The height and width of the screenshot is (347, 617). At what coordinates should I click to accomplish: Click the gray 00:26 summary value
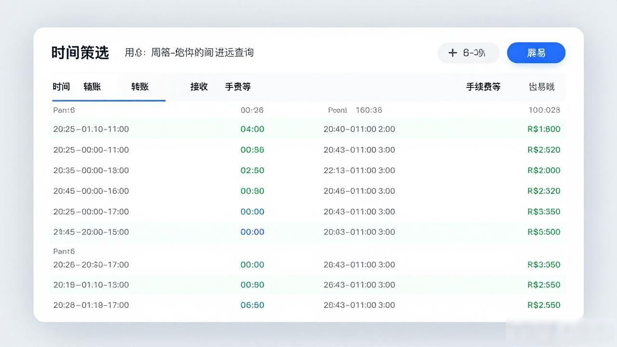point(252,110)
